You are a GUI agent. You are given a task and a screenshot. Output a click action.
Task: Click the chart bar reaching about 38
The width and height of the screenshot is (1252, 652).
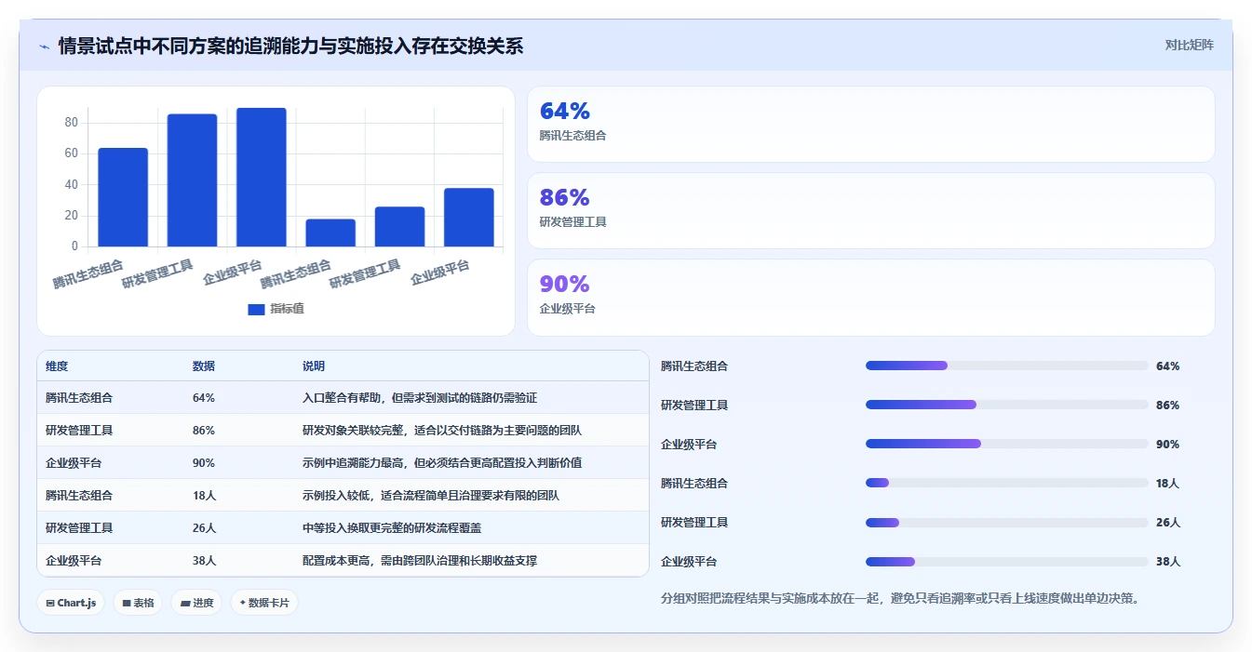469,218
